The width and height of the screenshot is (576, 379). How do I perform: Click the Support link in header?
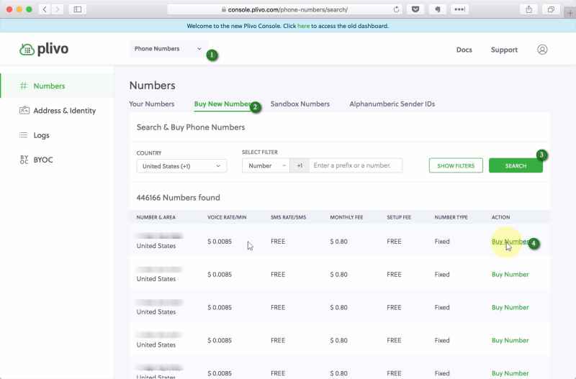(504, 50)
